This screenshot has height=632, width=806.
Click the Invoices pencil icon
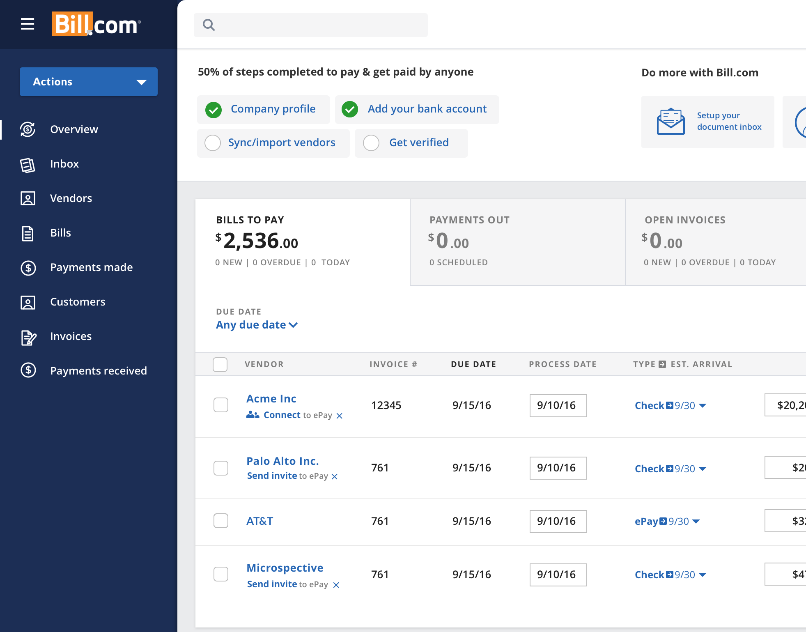click(28, 337)
